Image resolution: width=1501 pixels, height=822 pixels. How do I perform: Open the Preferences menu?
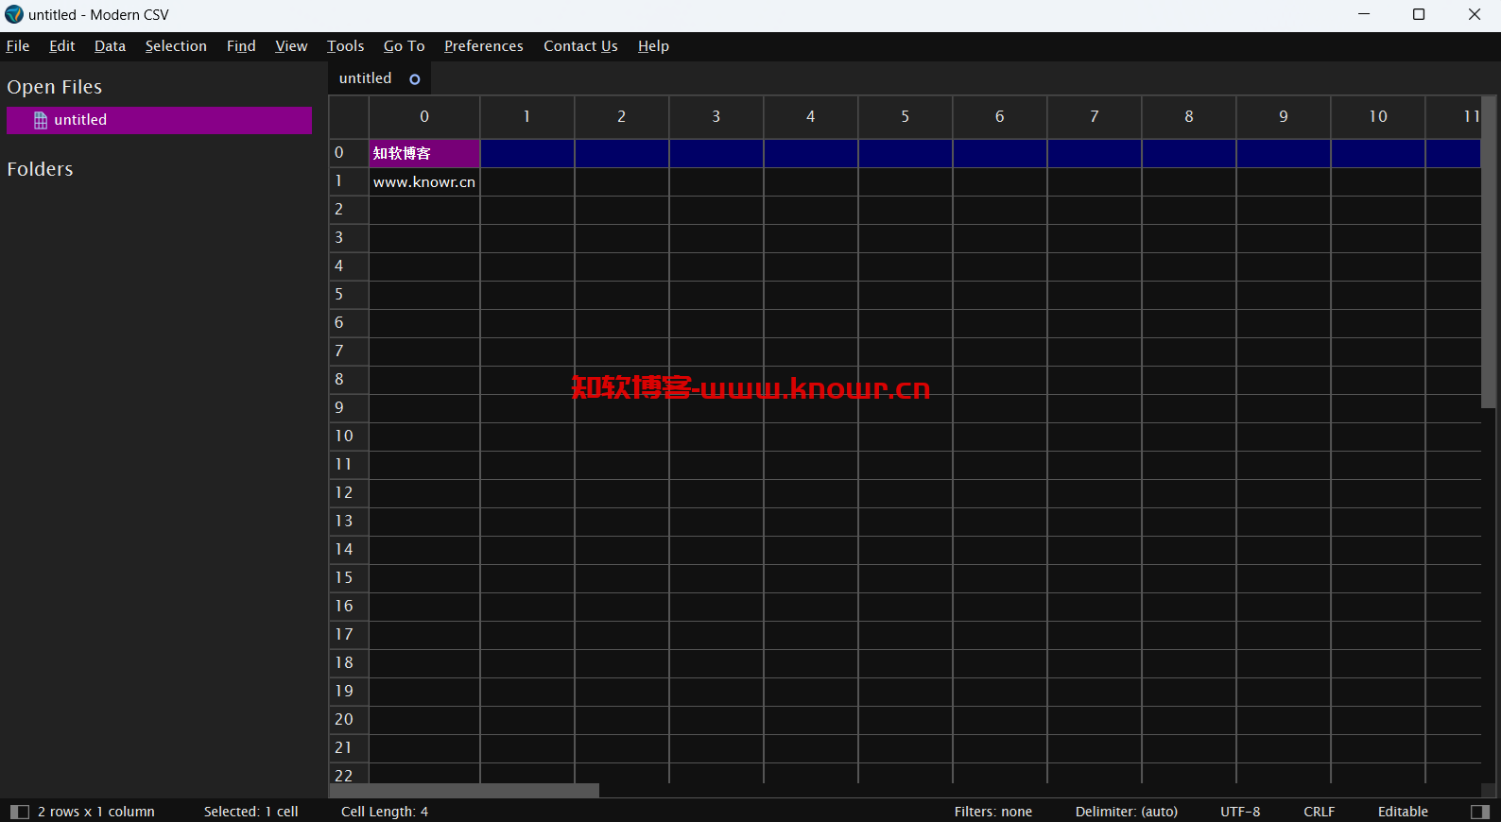pyautogui.click(x=484, y=46)
